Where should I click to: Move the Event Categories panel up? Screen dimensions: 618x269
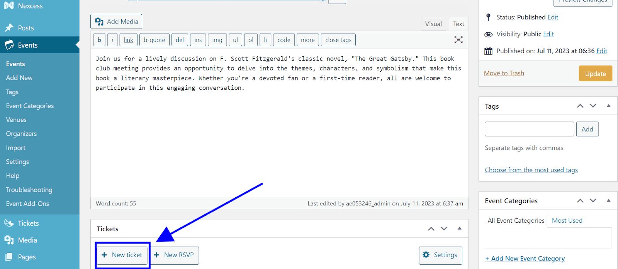[580, 201]
